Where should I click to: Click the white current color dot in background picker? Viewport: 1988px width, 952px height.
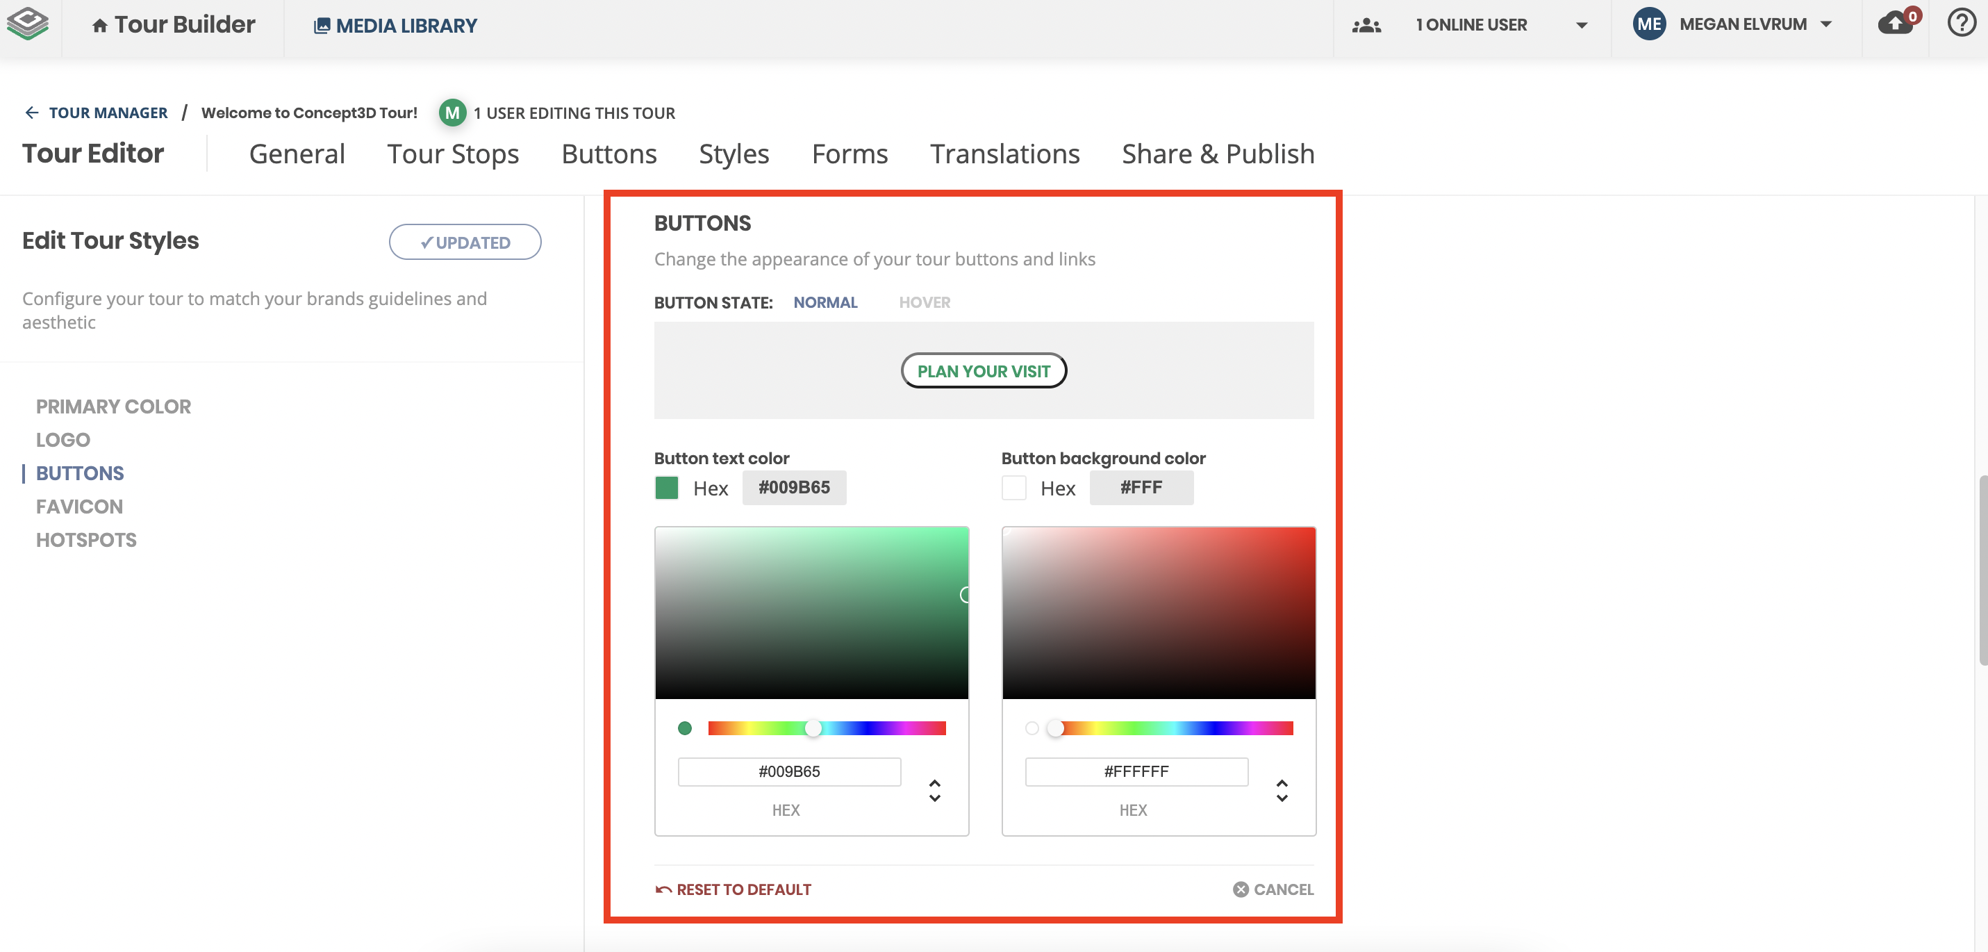1032,728
